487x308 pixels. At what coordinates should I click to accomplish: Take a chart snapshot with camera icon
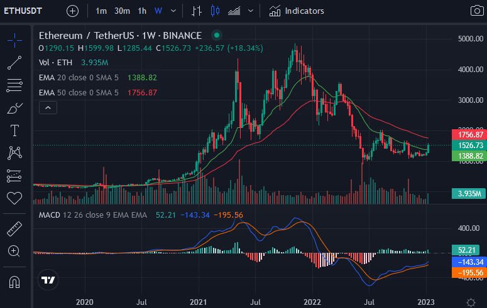tap(477, 11)
